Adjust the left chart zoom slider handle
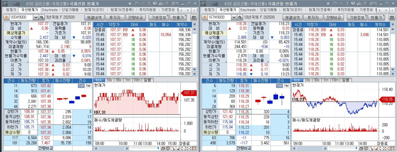The width and height of the screenshot is (397, 152). pyautogui.click(x=158, y=148)
